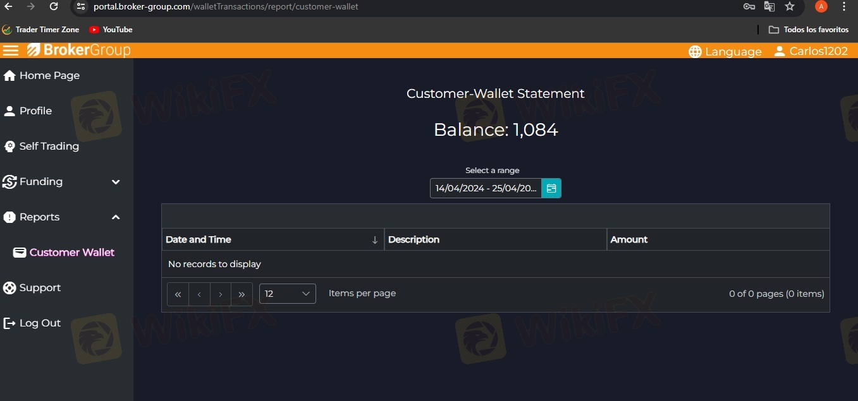Open Self Trading section
The height and width of the screenshot is (401, 858).
[49, 147]
